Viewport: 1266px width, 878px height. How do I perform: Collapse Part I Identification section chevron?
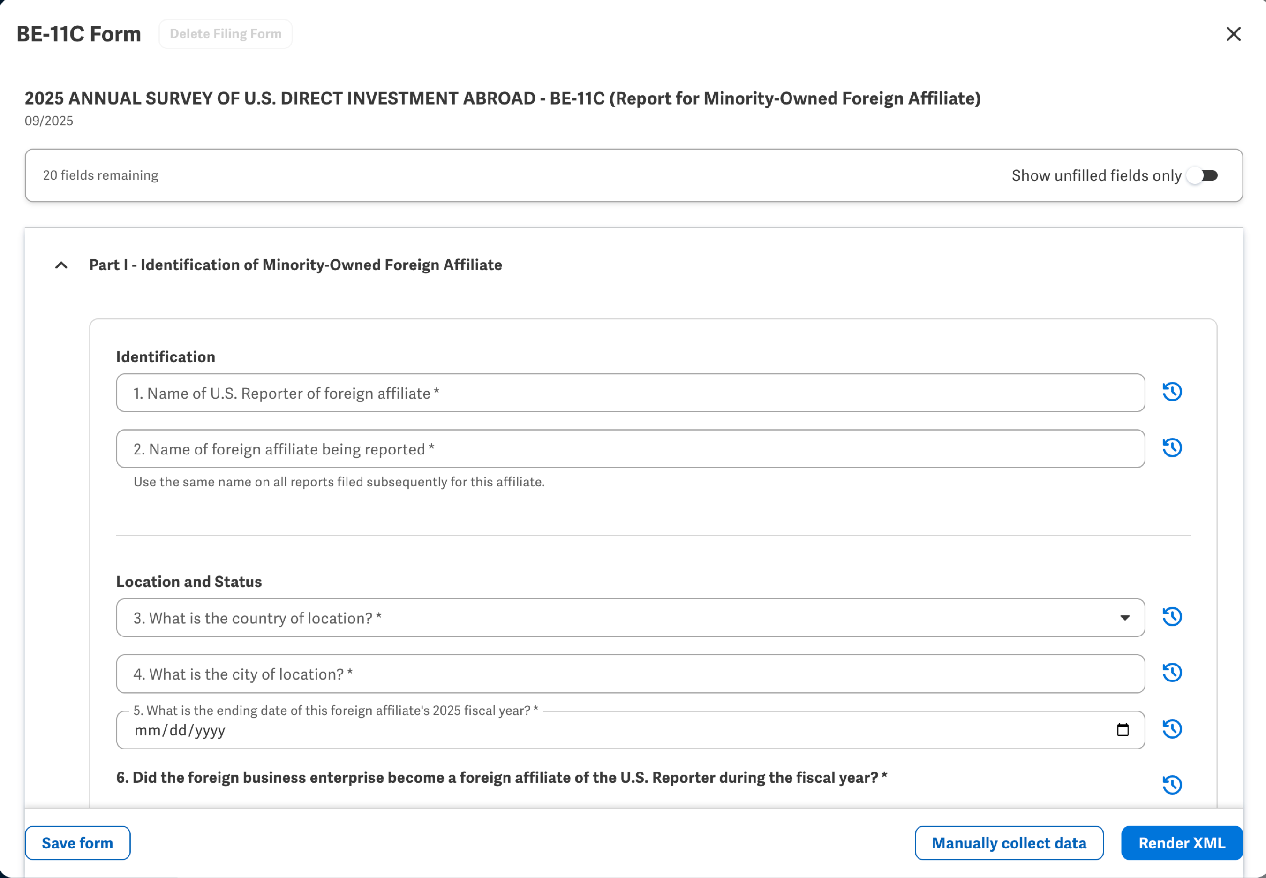pyautogui.click(x=61, y=265)
